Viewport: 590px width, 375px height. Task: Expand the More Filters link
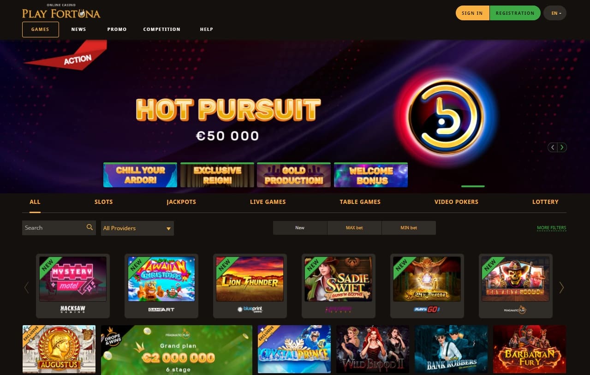[x=551, y=228]
